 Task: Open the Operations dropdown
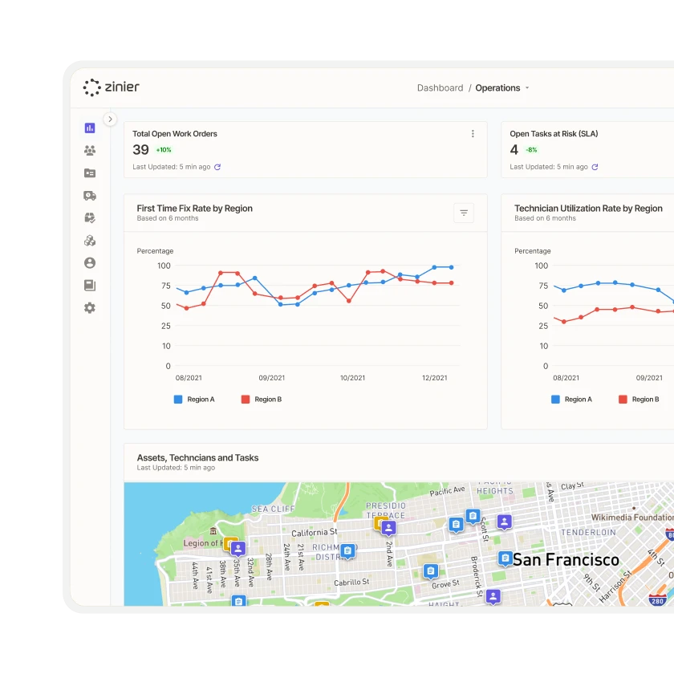[502, 87]
